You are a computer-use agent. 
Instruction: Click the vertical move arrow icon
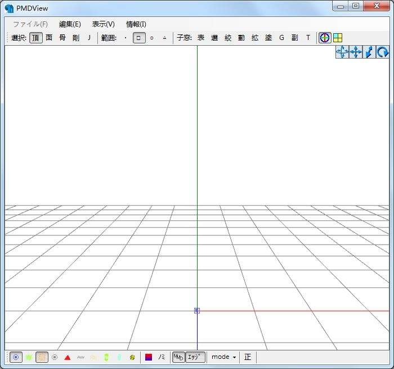369,52
